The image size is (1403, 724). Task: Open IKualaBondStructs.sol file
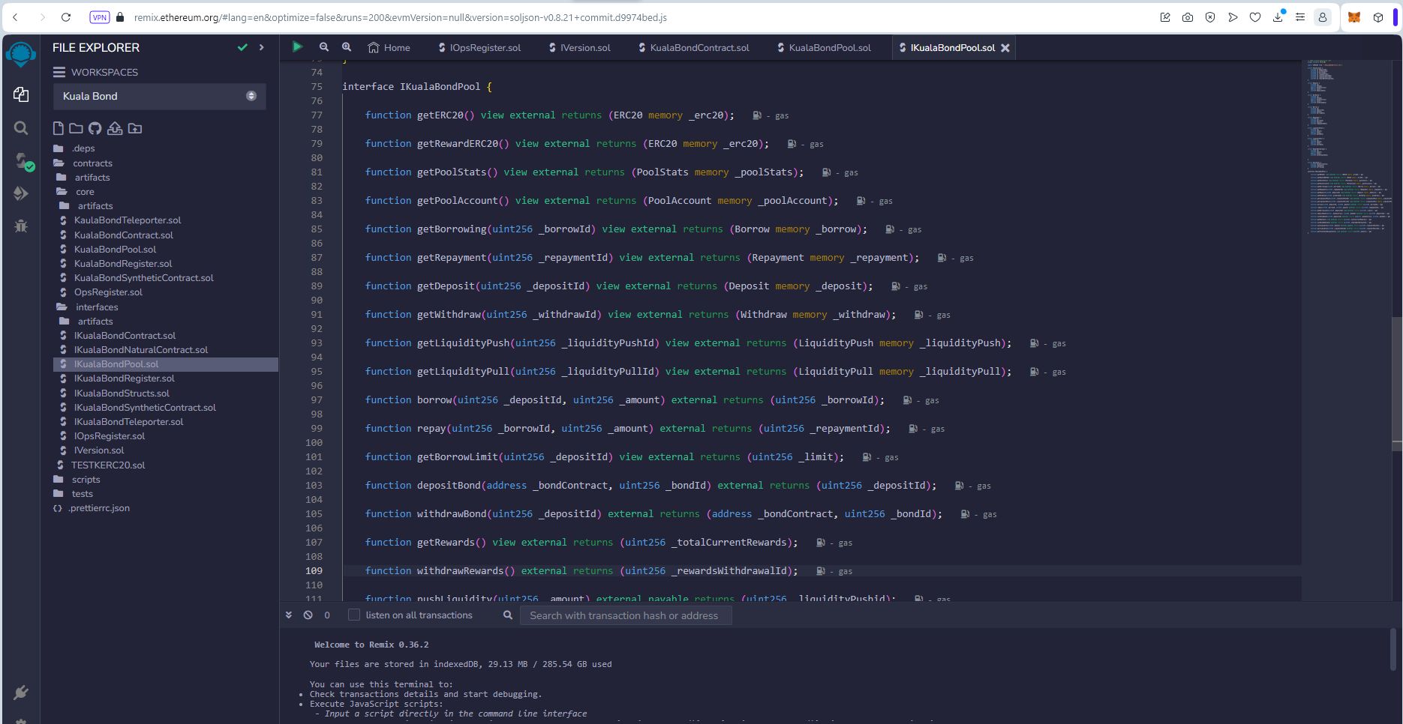(122, 393)
